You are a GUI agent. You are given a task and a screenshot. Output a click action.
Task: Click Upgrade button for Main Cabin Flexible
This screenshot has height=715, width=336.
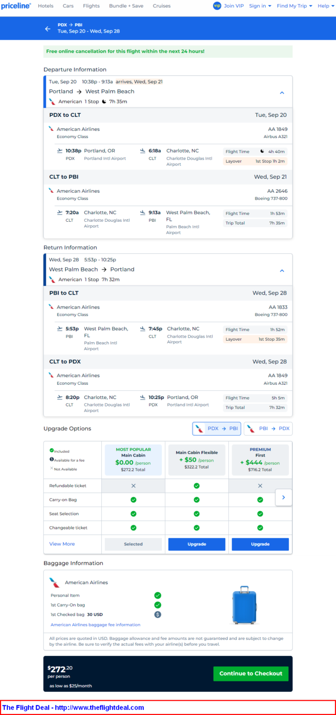[x=197, y=544]
